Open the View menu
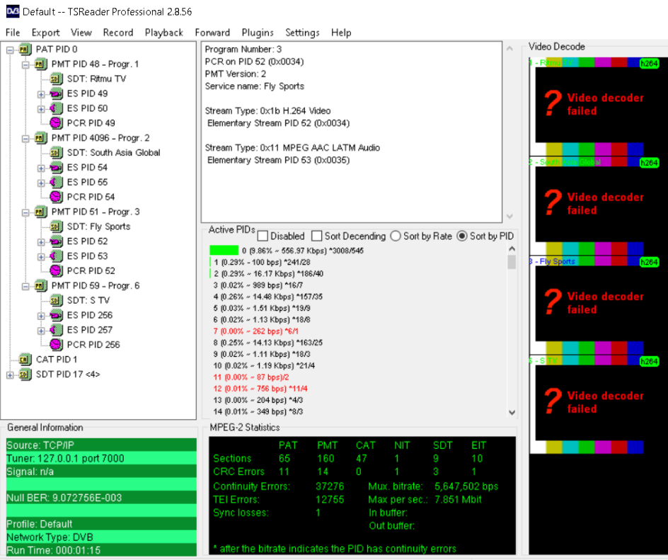The height and width of the screenshot is (560, 668). (x=81, y=33)
